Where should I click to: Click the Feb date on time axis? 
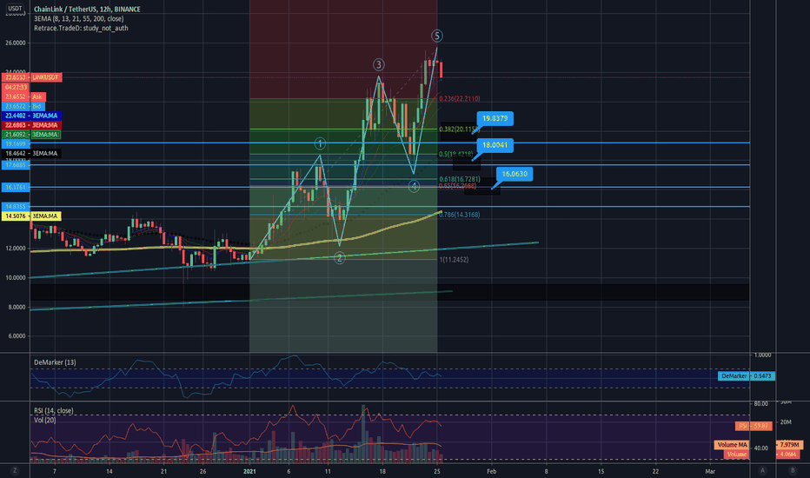tap(491, 471)
